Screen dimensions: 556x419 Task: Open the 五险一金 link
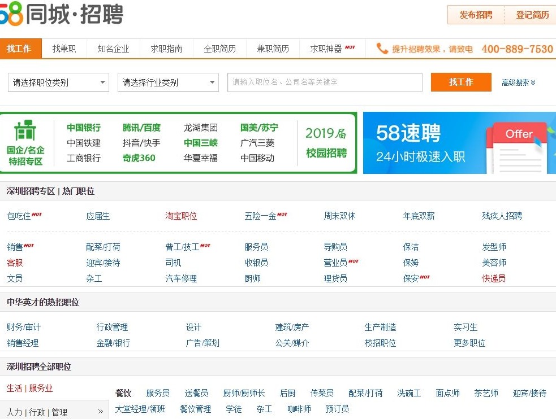coord(260,216)
